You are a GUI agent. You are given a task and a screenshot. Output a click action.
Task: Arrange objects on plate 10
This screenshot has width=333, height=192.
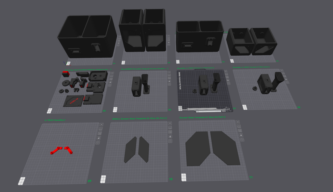coord(170,132)
